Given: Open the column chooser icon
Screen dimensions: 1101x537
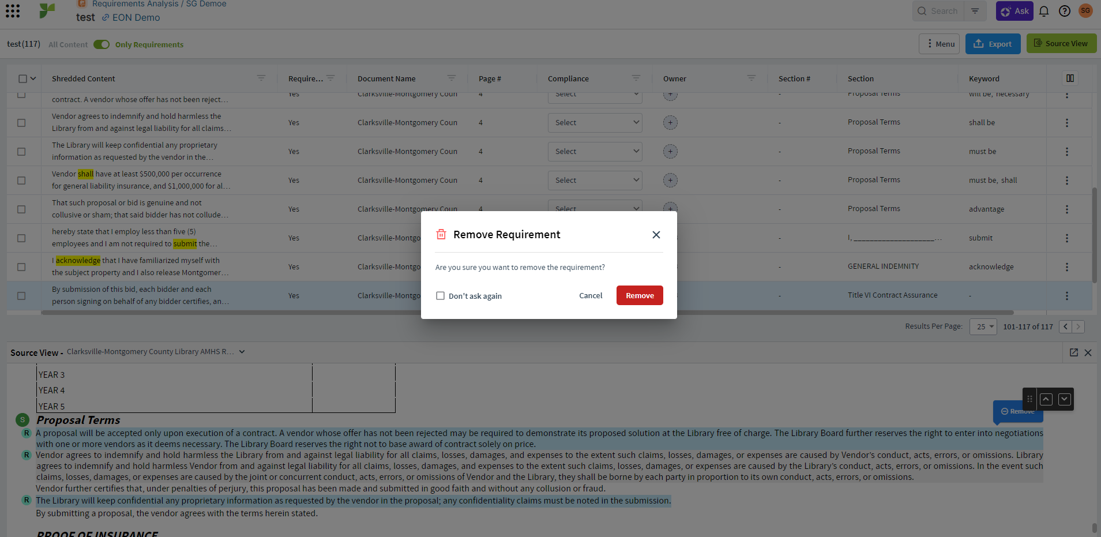Looking at the screenshot, I should [1070, 78].
